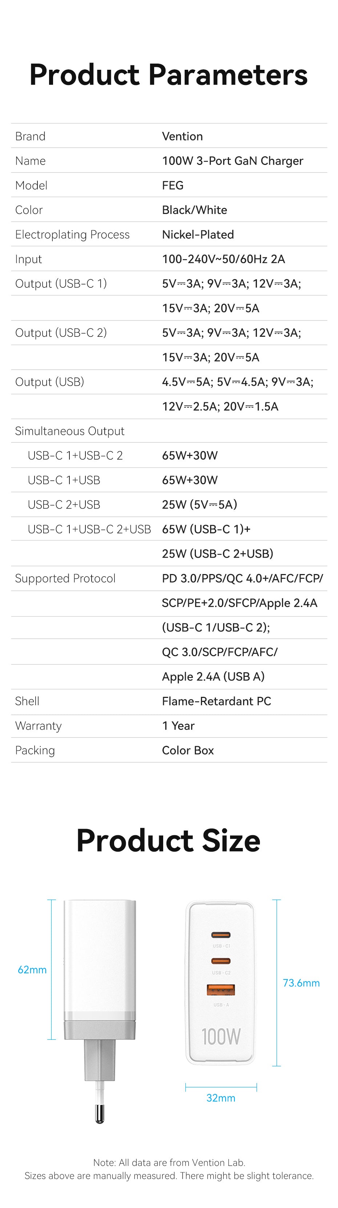The height and width of the screenshot is (1208, 338).
Task: Click the Product Parameters heading
Action: (168, 74)
